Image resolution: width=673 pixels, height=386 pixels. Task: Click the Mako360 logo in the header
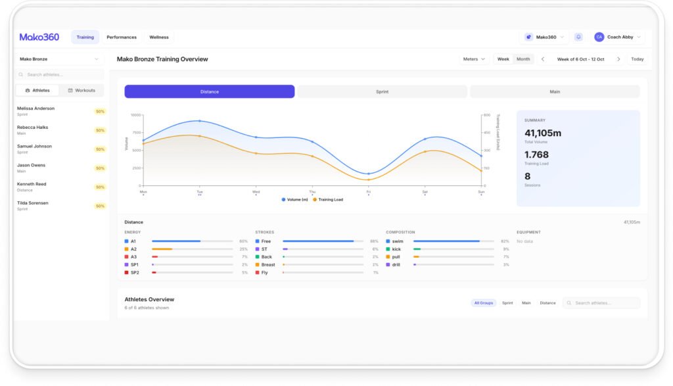click(39, 37)
